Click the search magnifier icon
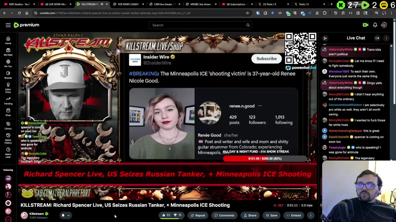Image resolution: width=396 pixels, height=222 pixels. tap(248, 25)
